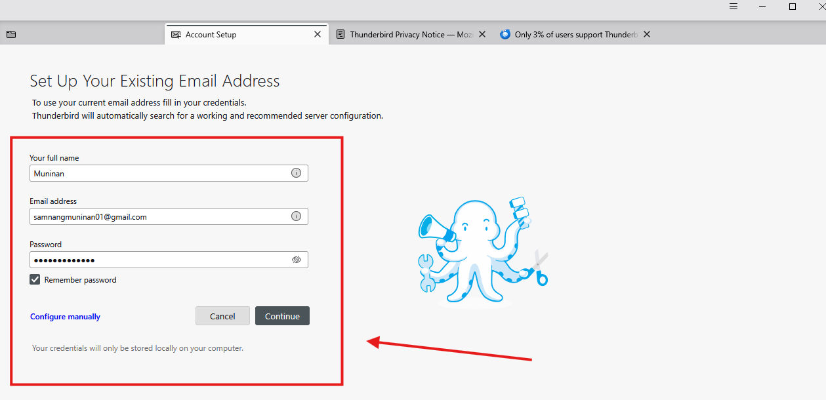Click the envelope icon on Account Setup tab
Viewport: 826px width, 400px height.
[176, 35]
